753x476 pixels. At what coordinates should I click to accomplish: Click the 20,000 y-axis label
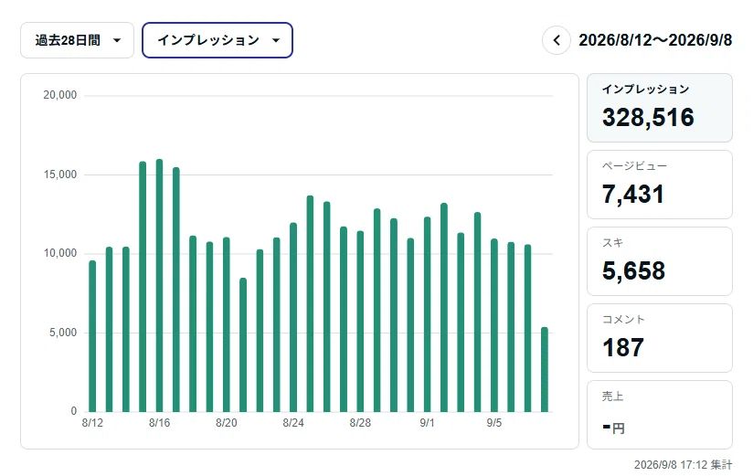point(60,95)
